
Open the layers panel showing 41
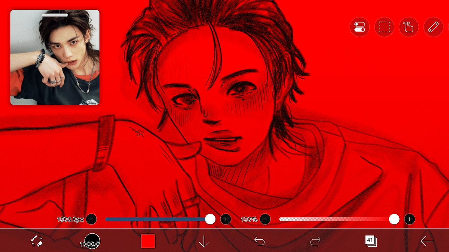click(x=371, y=241)
